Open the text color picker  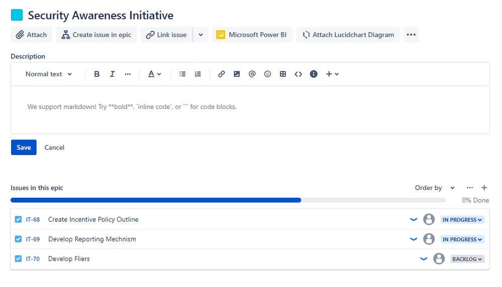(x=155, y=74)
